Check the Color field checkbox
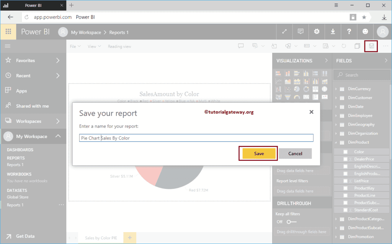 pos(346,152)
